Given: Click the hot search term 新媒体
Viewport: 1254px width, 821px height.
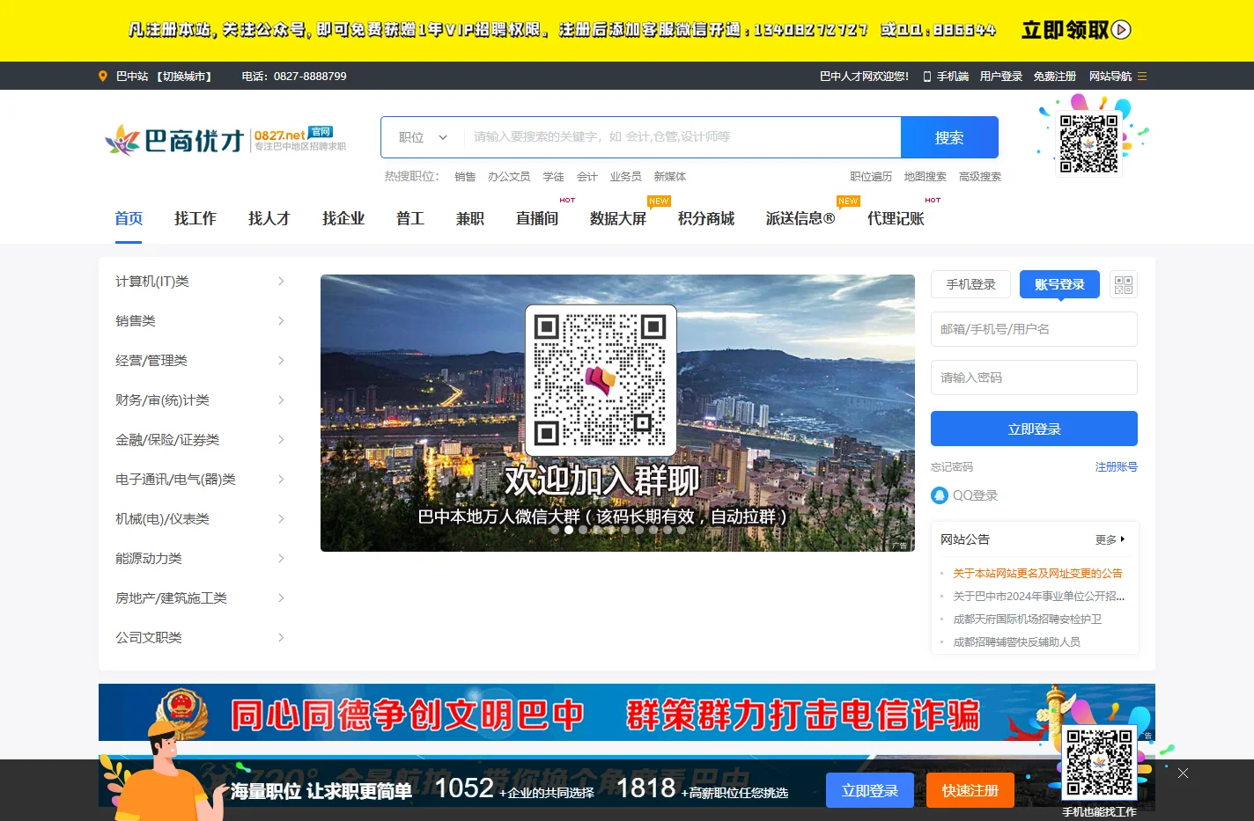Looking at the screenshot, I should (670, 177).
